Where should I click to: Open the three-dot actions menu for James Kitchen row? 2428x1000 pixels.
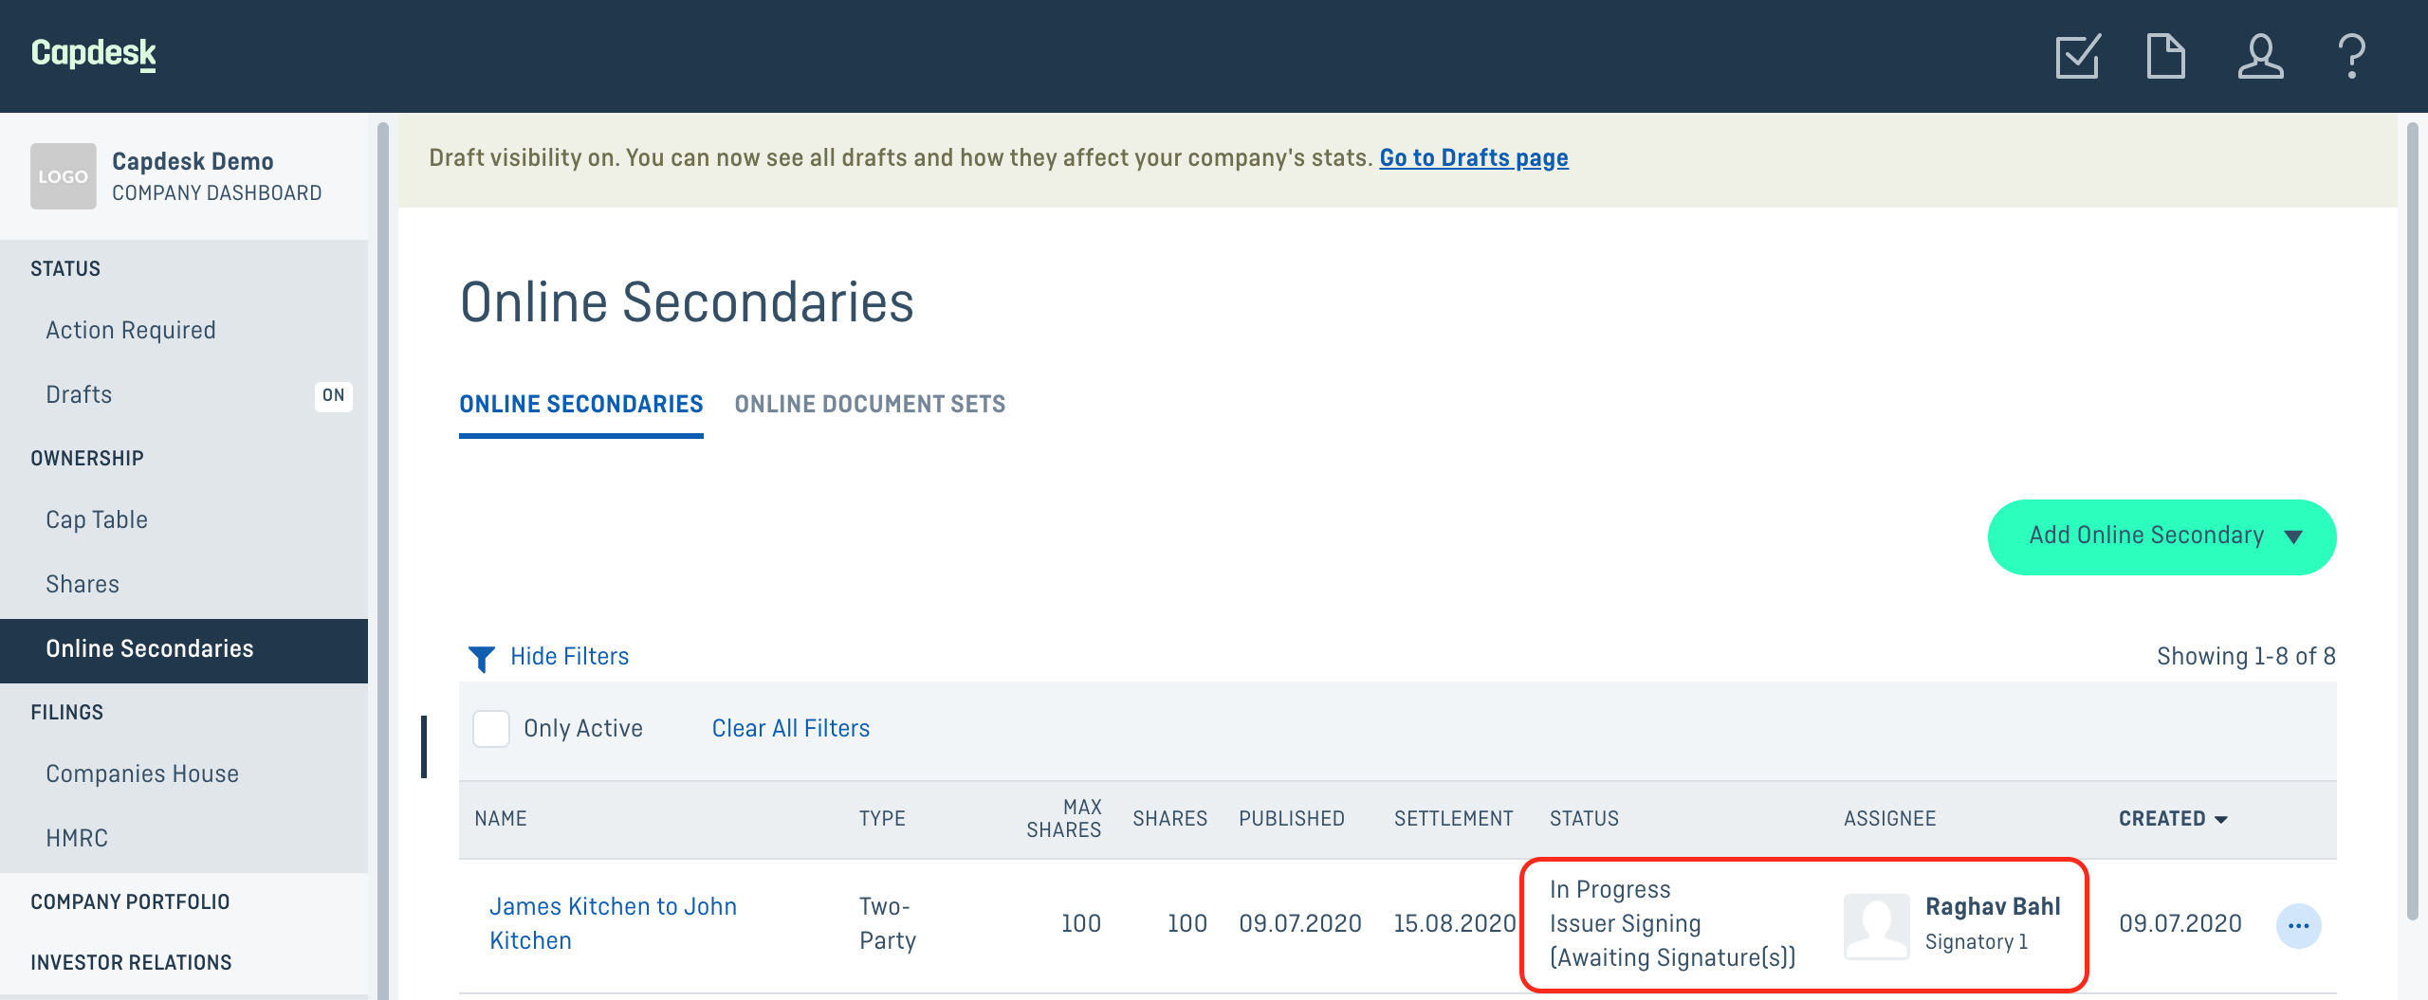[2298, 926]
